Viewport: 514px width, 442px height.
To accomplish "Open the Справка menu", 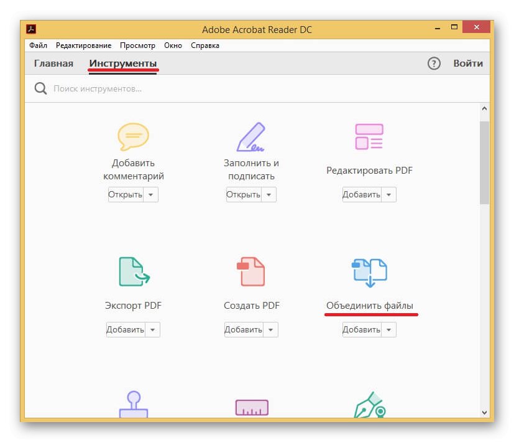I will pos(205,45).
